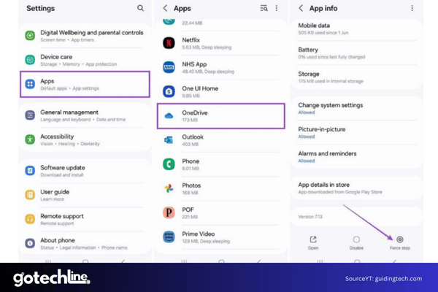The width and height of the screenshot is (438, 292).
Task: Tap Force stop on App info
Action: 400,243
